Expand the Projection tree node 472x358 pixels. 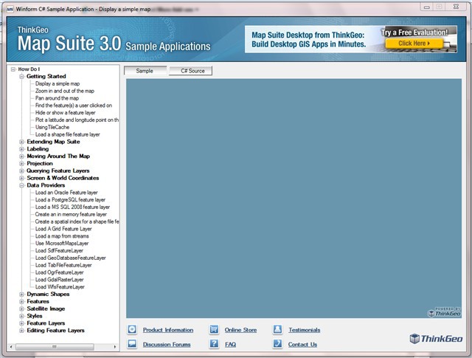(21, 164)
